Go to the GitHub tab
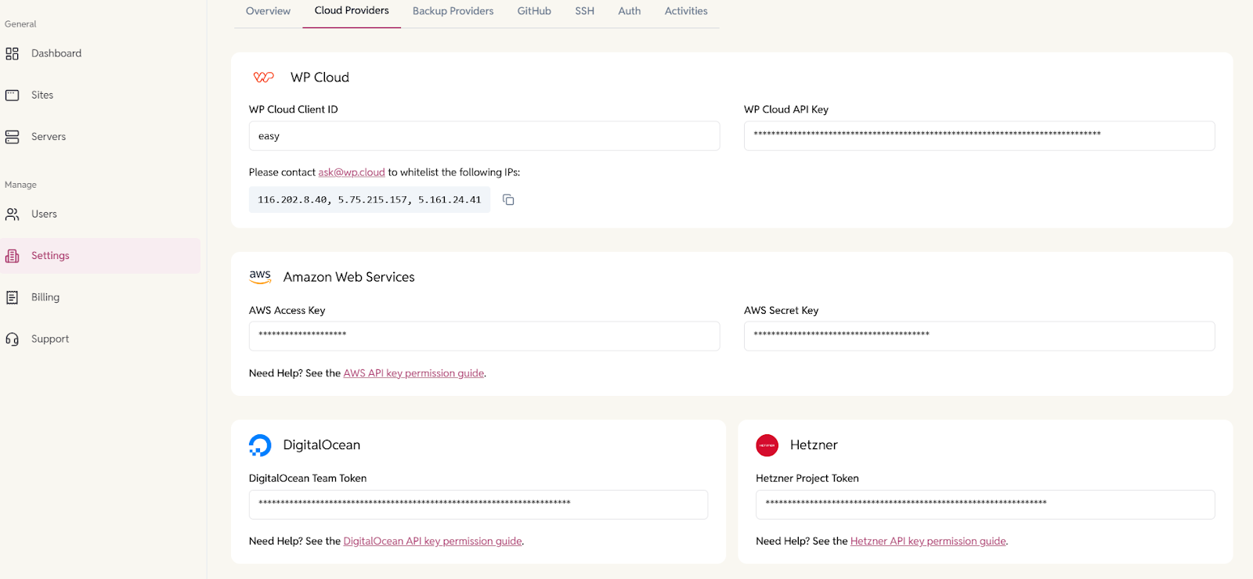The width and height of the screenshot is (1253, 579). (x=534, y=11)
